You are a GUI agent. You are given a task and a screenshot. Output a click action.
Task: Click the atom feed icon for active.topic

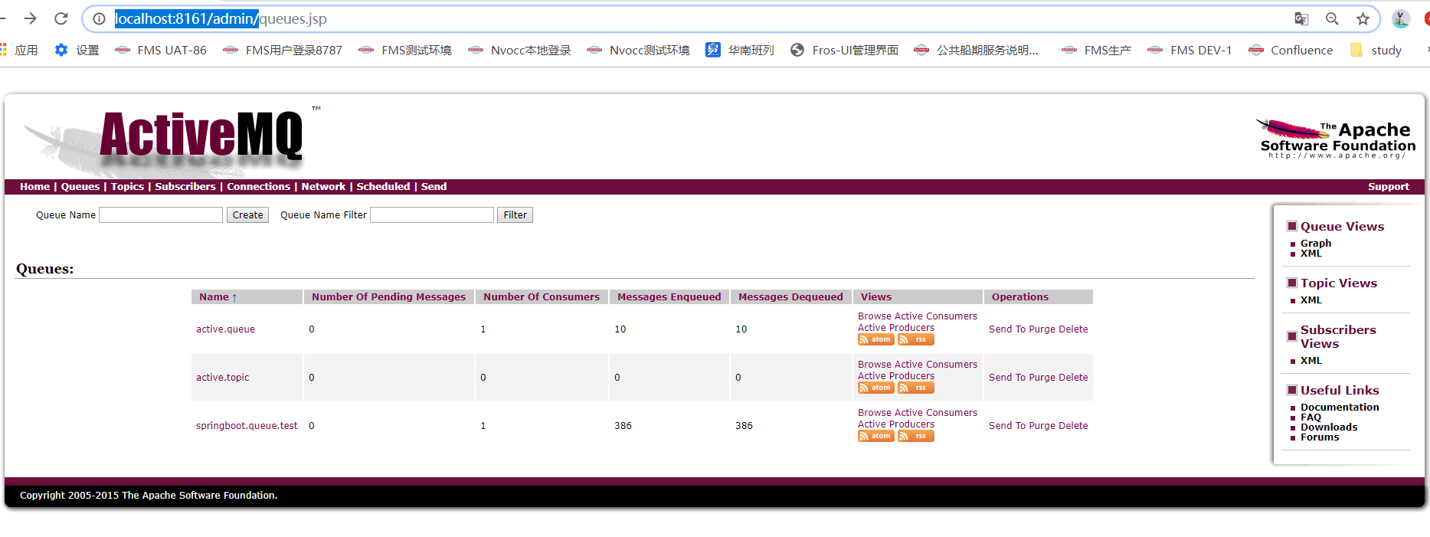[875, 388]
